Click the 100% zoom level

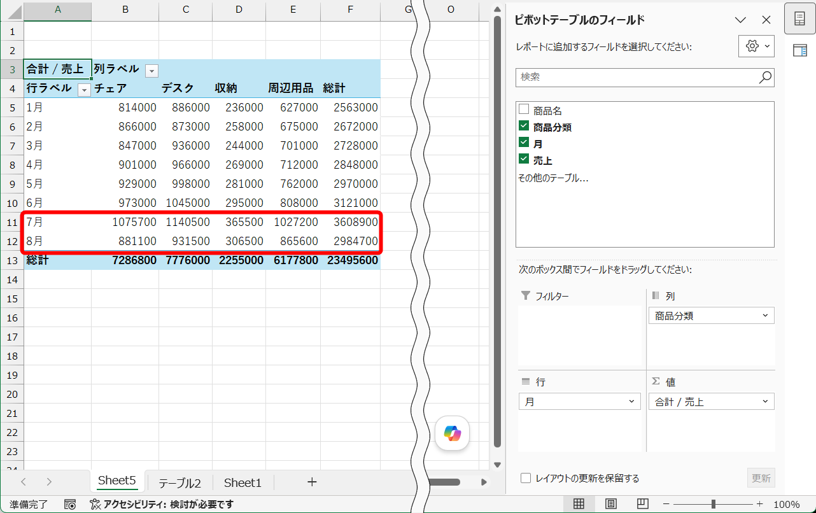click(x=786, y=504)
